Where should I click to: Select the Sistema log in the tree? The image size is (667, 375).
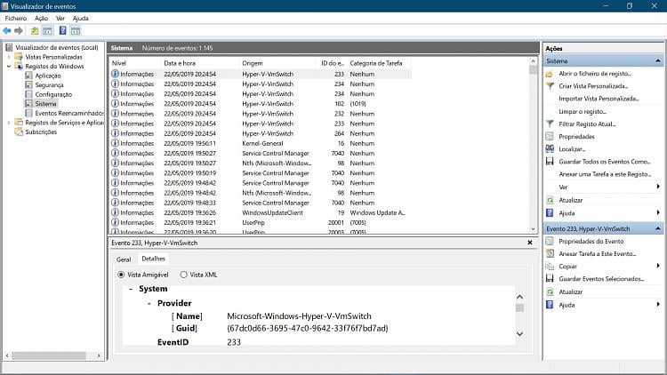(45, 104)
